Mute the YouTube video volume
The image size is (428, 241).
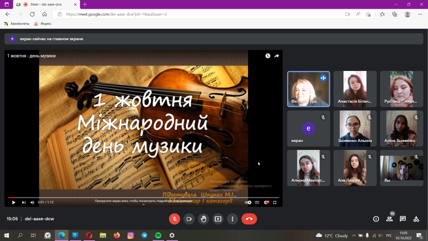tap(32, 202)
